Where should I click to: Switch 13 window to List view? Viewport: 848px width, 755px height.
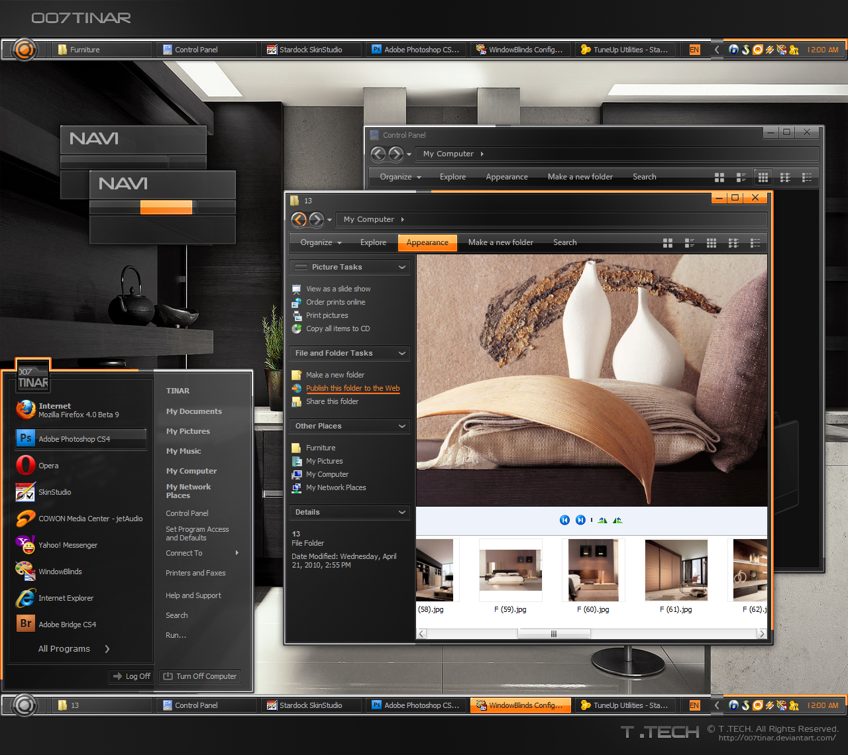[x=733, y=243]
